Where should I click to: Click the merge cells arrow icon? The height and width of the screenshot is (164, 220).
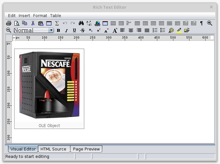129,23
